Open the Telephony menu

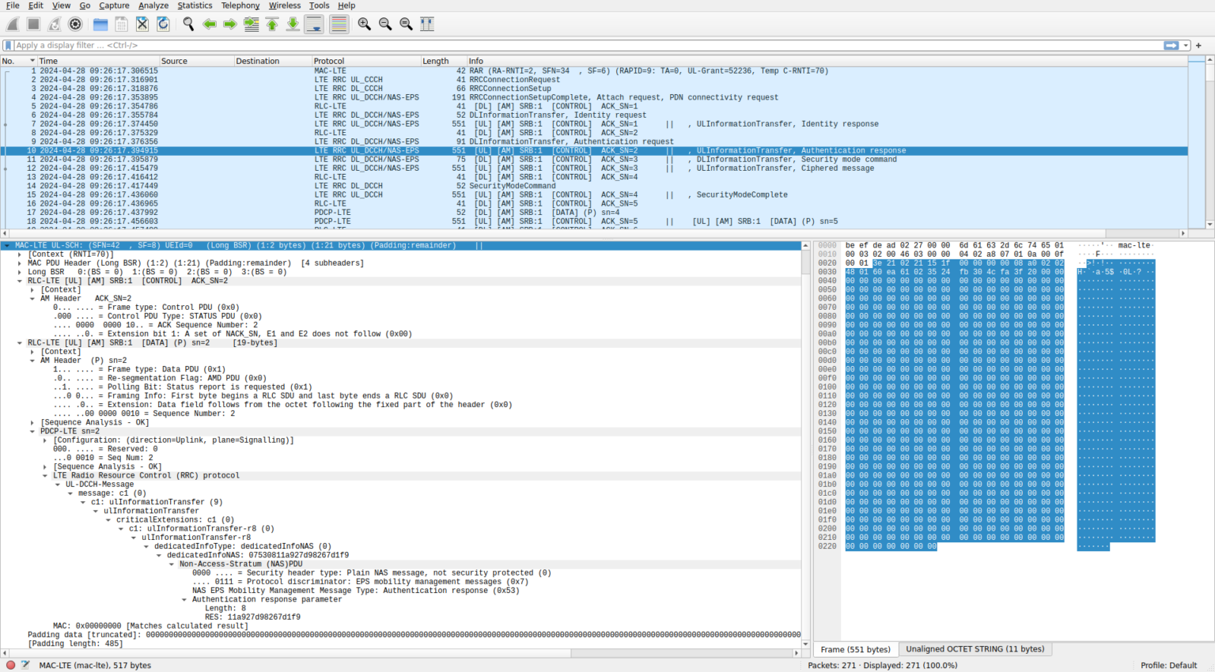click(240, 6)
